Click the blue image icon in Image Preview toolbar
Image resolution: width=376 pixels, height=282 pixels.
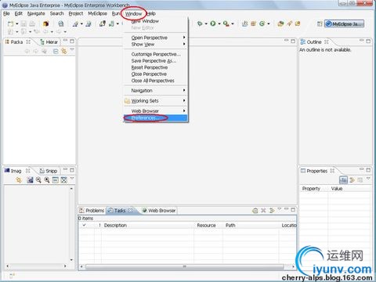click(31, 179)
